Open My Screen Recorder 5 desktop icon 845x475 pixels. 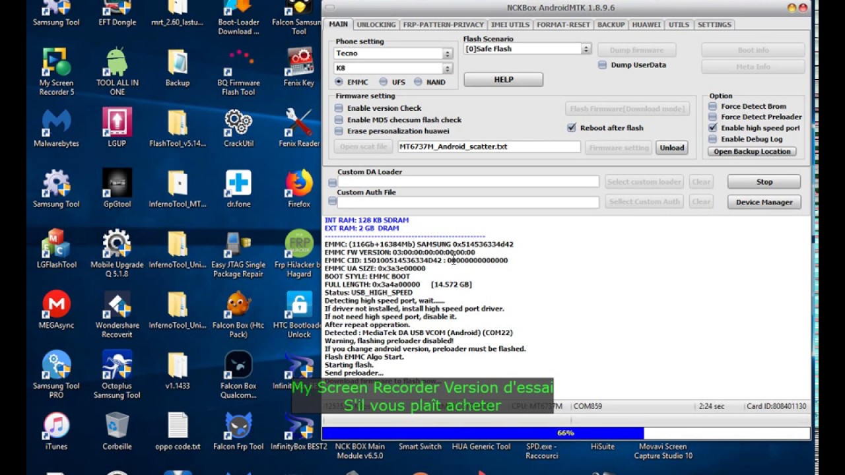point(56,71)
